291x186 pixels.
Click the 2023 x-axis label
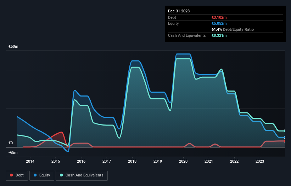coord(260,161)
